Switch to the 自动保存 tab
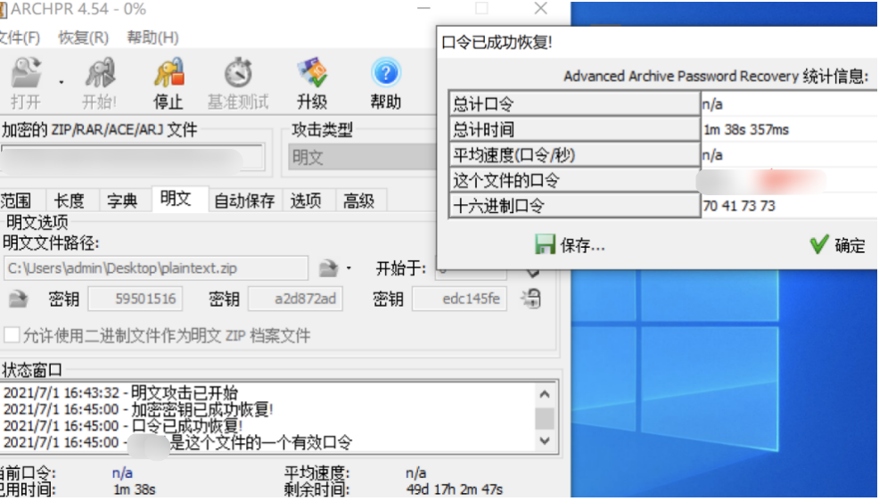The image size is (879, 501). [245, 201]
